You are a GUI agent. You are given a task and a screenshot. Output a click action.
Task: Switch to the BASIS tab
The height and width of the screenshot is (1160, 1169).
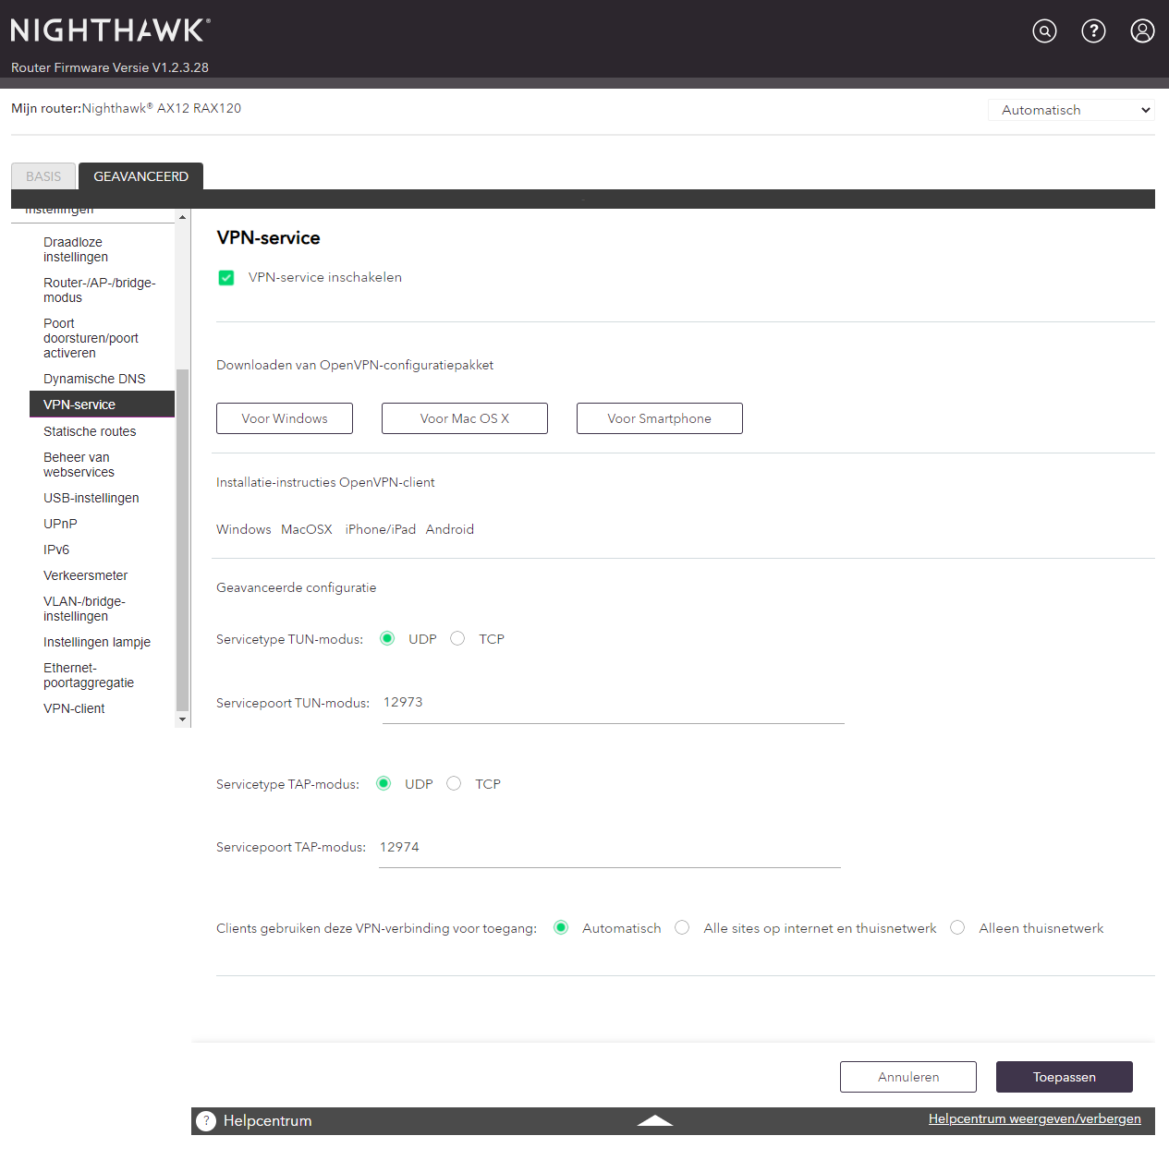[x=43, y=176]
